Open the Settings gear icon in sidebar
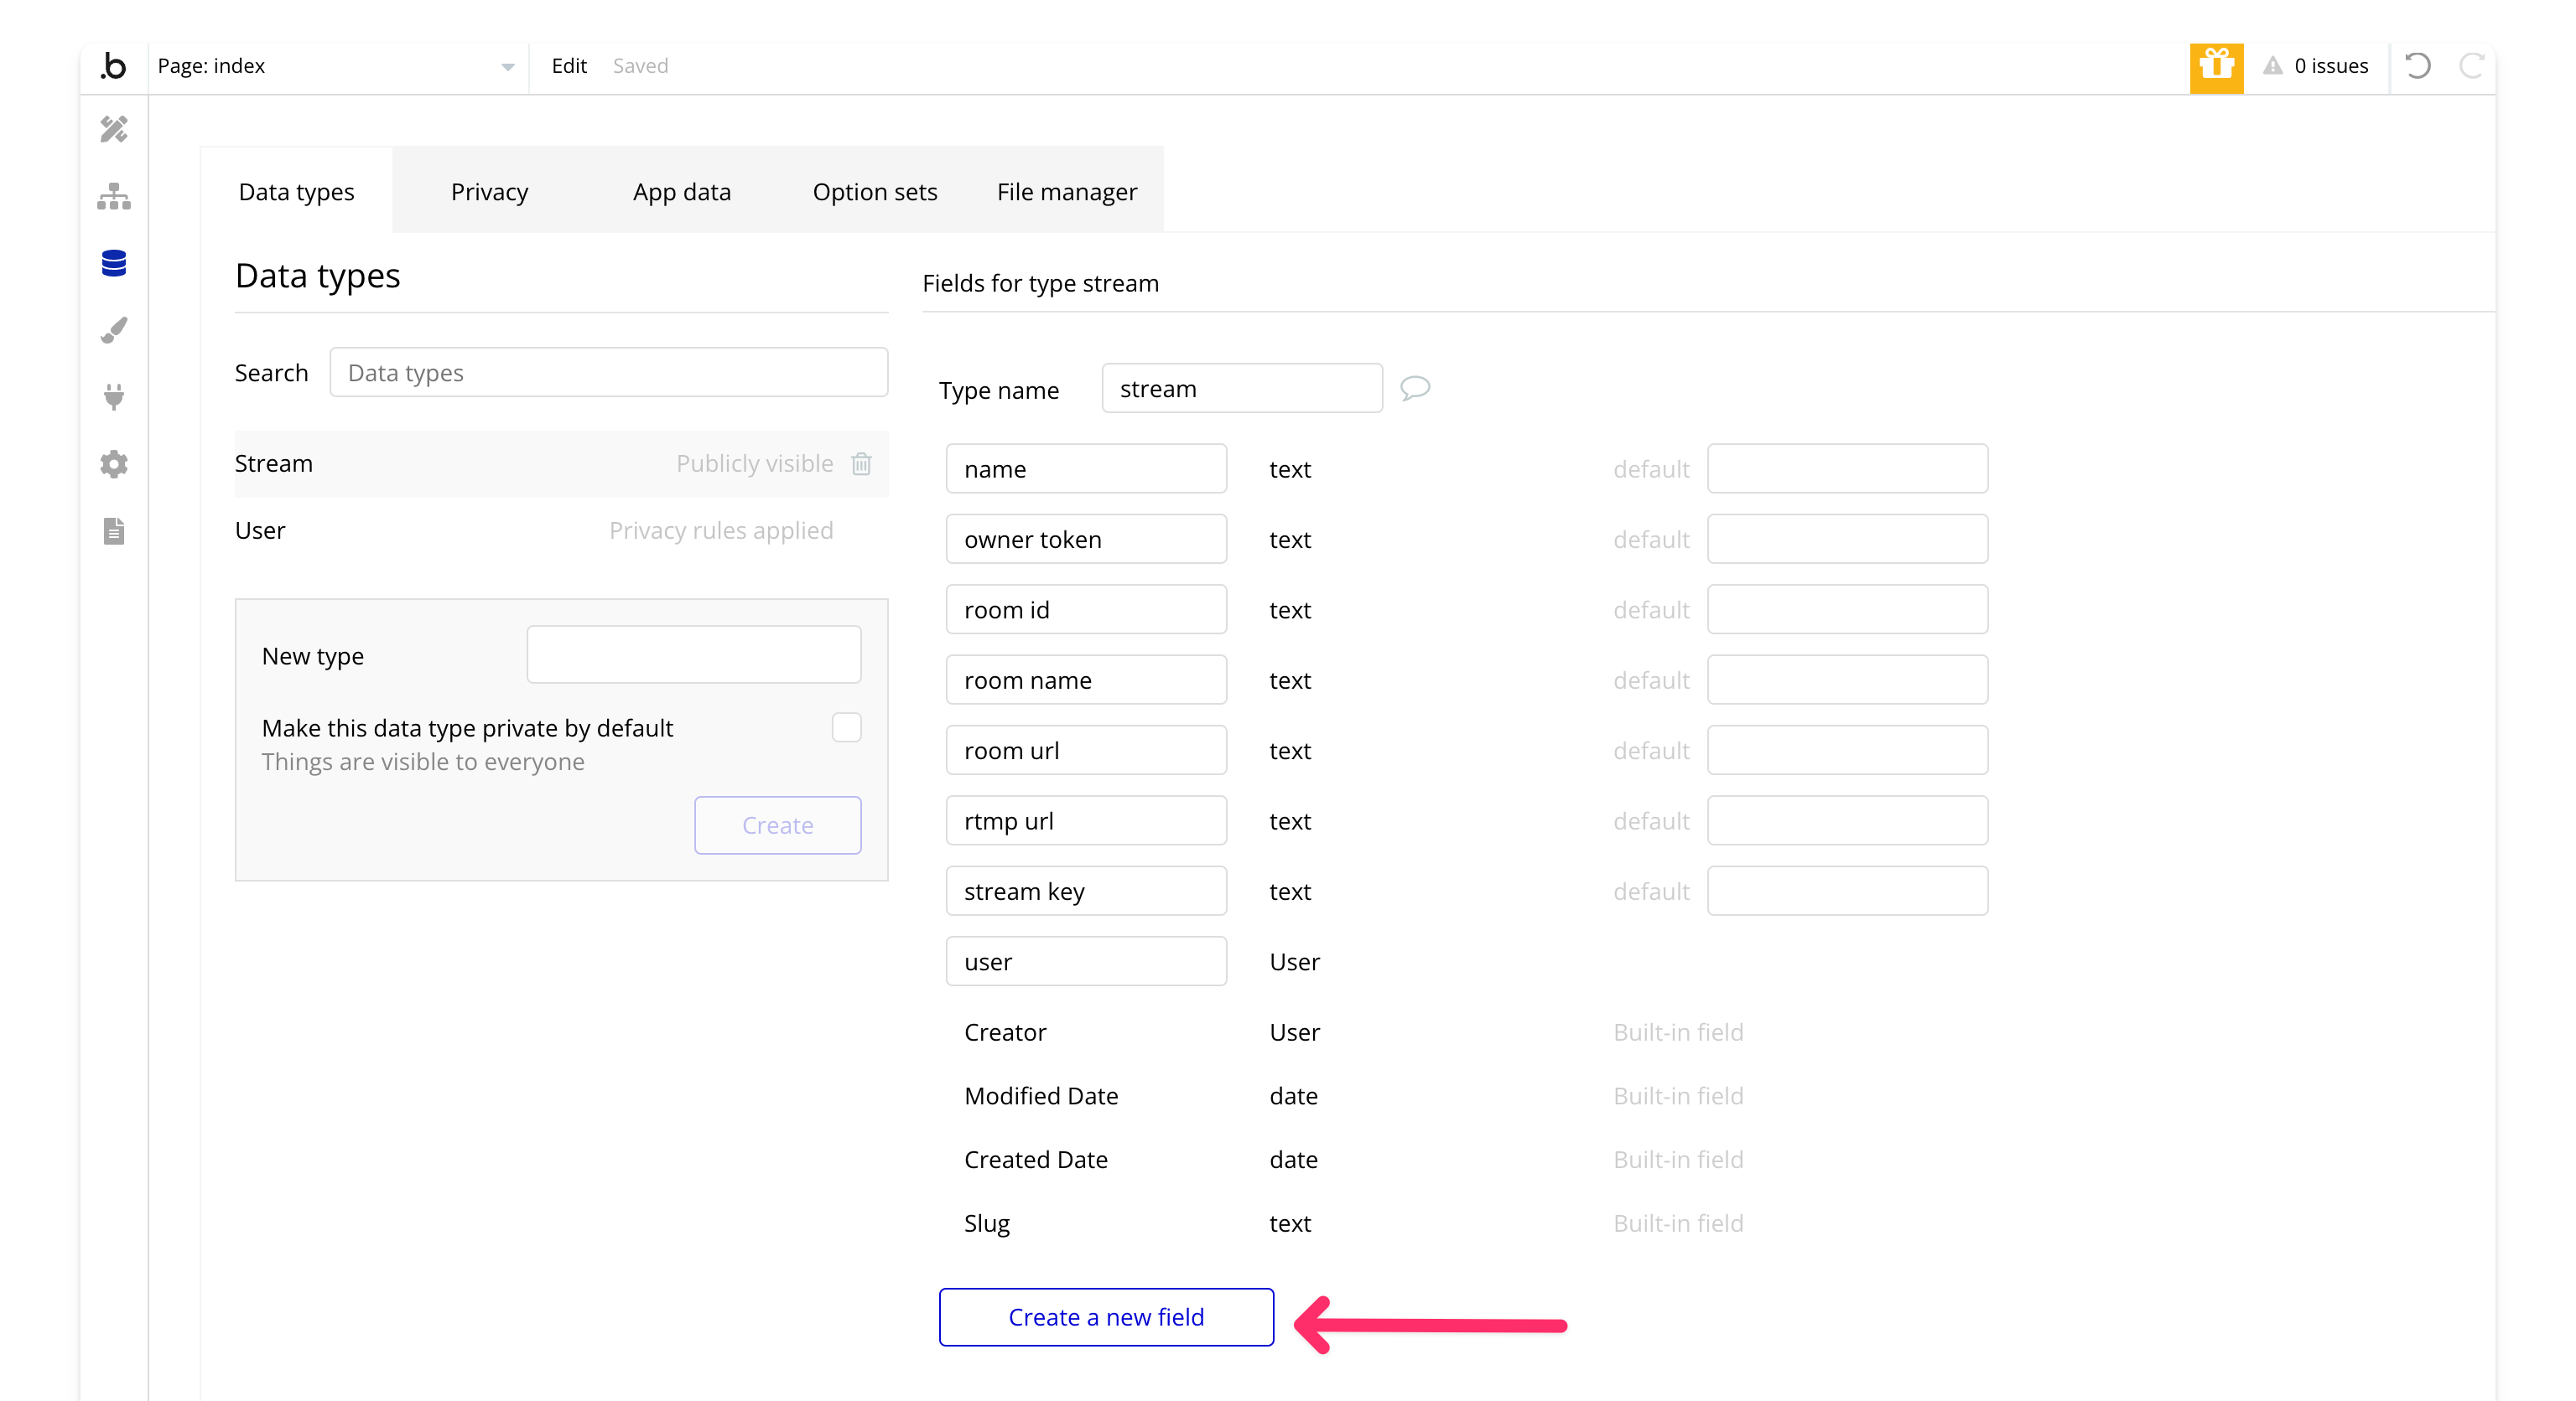The height and width of the screenshot is (1401, 2576). 114,463
